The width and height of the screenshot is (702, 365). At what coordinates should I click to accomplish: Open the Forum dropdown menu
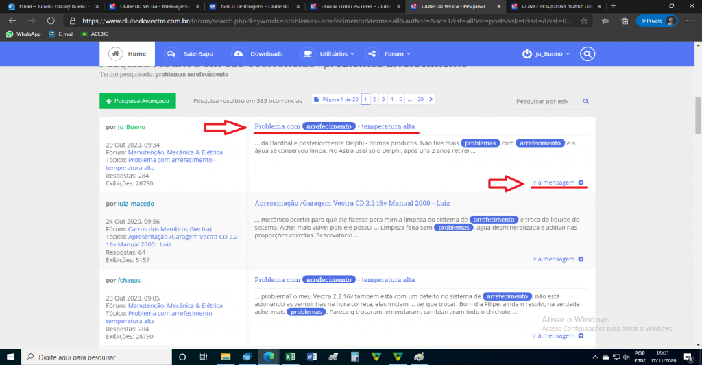coord(388,54)
